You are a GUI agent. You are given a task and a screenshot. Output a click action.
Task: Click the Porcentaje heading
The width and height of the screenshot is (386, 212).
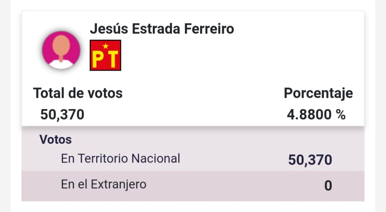click(318, 93)
